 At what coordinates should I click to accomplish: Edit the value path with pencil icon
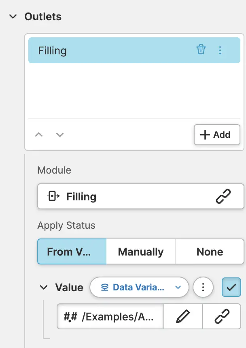[x=183, y=316]
